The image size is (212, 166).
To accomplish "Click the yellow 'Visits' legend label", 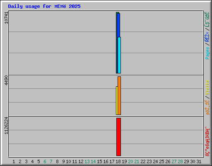I will (207, 88).
